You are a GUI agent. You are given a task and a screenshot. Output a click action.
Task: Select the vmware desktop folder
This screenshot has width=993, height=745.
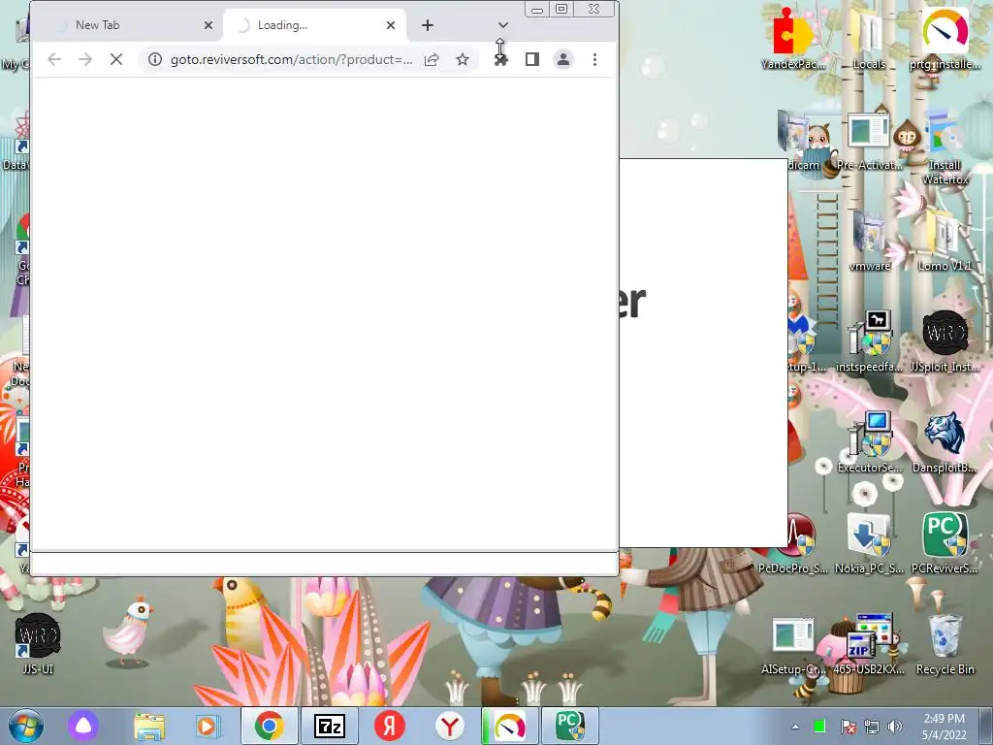pyautogui.click(x=869, y=242)
